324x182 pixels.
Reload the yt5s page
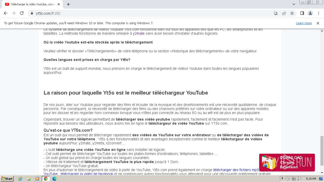(x=22, y=13)
